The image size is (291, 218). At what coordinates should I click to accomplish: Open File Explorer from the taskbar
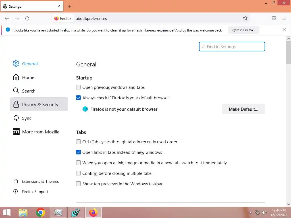pos(23,212)
